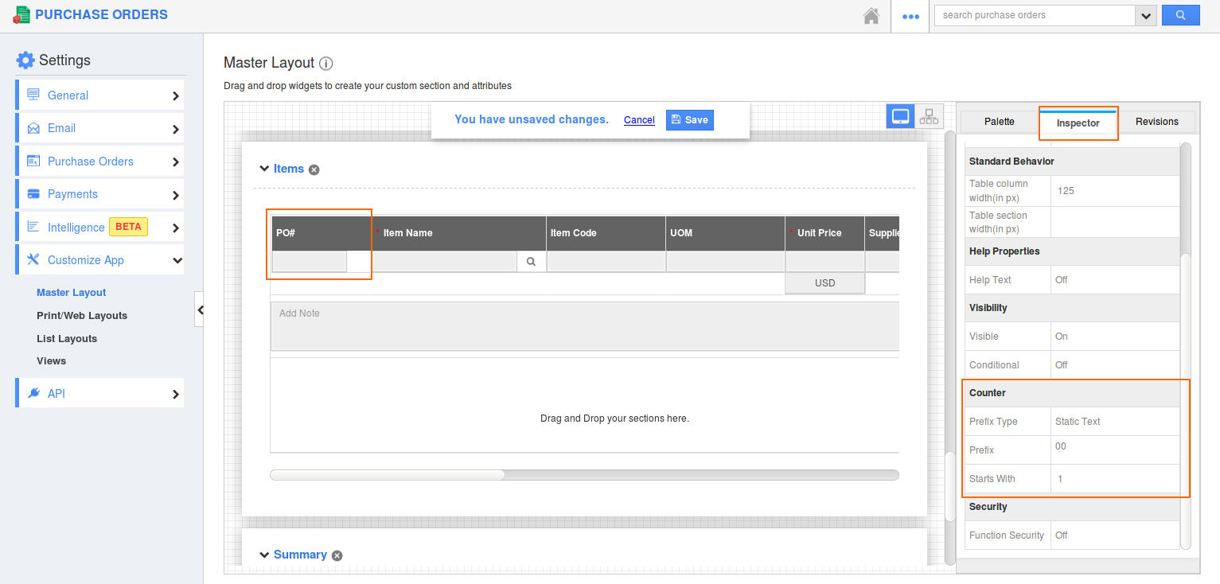Open the three-dots more apps menu
Viewport: 1220px width, 584px height.
[910, 16]
